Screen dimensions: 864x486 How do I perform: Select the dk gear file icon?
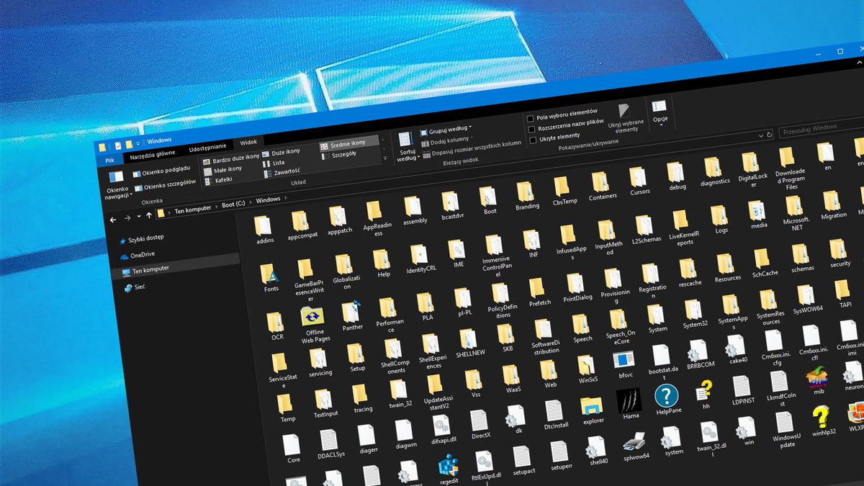(x=514, y=415)
